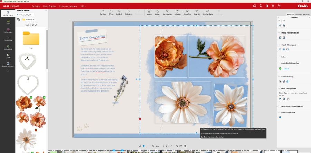
Task: Click the zoom-in magnifier in Zoom section
Action: 284,26
